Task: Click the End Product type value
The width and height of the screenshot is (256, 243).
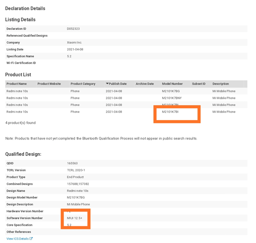Action: 76,177
